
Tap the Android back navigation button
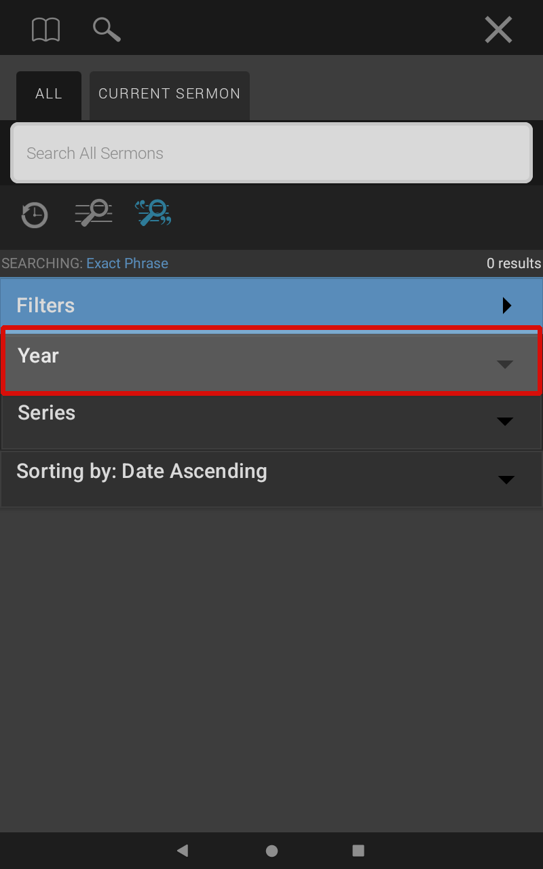[x=182, y=850]
